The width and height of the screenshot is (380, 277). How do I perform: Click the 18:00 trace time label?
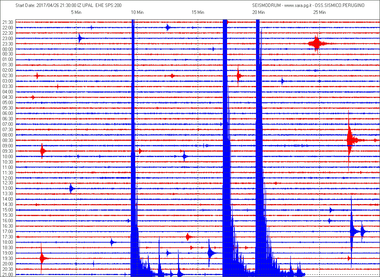[7, 242]
